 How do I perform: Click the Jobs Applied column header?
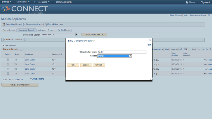click(x=186, y=54)
